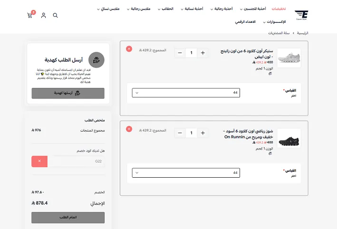Open the shopping cart icon
Image resolution: width=337 pixels, height=229 pixels.
point(29,15)
